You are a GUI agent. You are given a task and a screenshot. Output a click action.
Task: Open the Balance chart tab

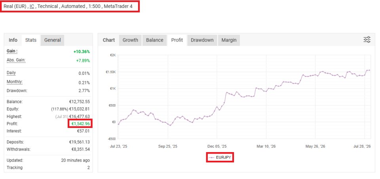[155, 40]
